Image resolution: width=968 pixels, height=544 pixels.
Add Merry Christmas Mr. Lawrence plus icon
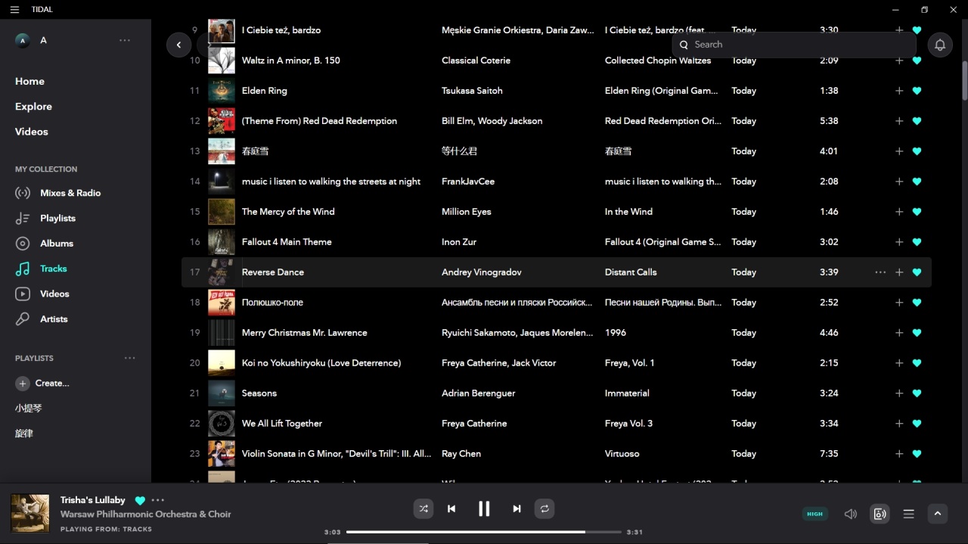tap(899, 333)
